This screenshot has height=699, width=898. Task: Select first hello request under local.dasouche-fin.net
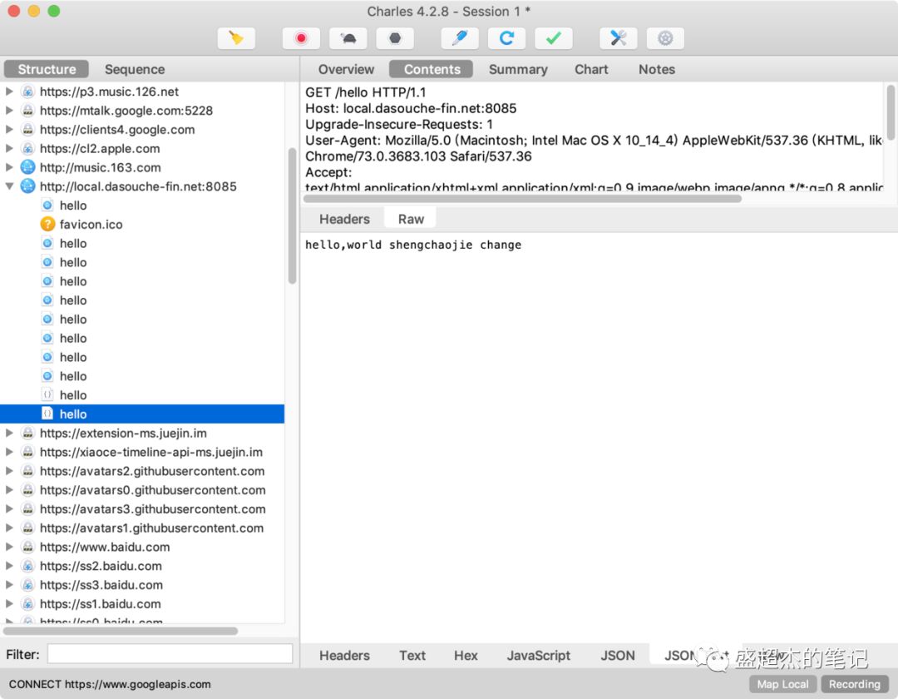coord(142,205)
